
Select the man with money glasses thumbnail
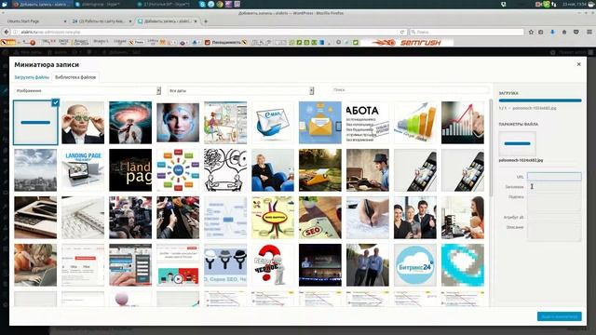click(83, 123)
